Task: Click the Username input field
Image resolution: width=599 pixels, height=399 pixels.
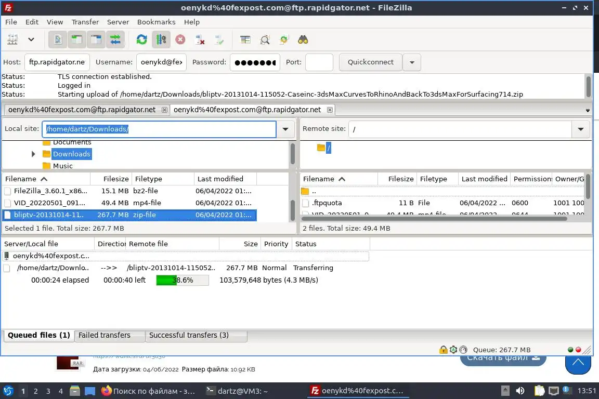Action: click(x=162, y=62)
